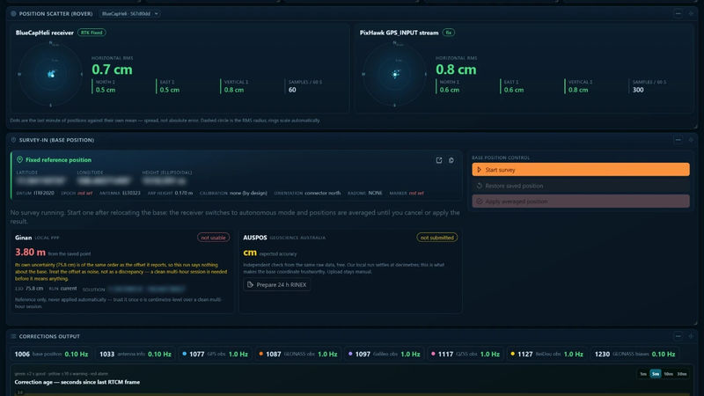Select the 10m chart time range
The height and width of the screenshot is (396, 704).
[x=669, y=374]
